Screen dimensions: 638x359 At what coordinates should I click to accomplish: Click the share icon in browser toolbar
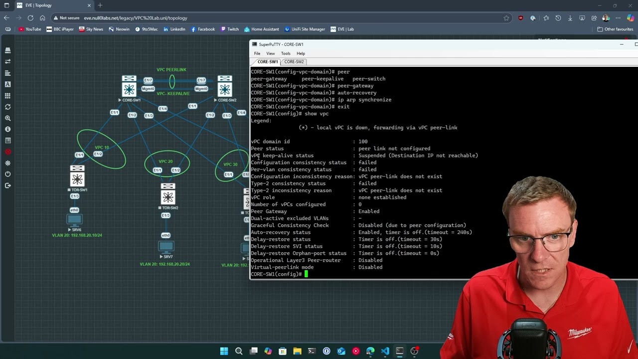[x=594, y=18]
